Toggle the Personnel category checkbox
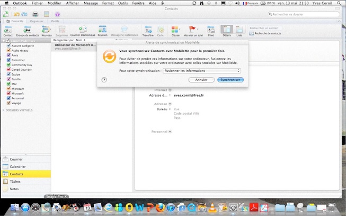 8,98
